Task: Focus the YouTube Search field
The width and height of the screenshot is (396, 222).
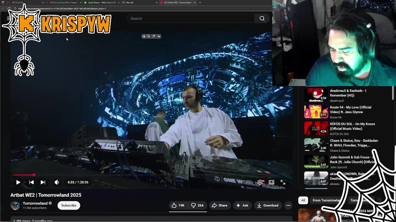Action: 190,18
